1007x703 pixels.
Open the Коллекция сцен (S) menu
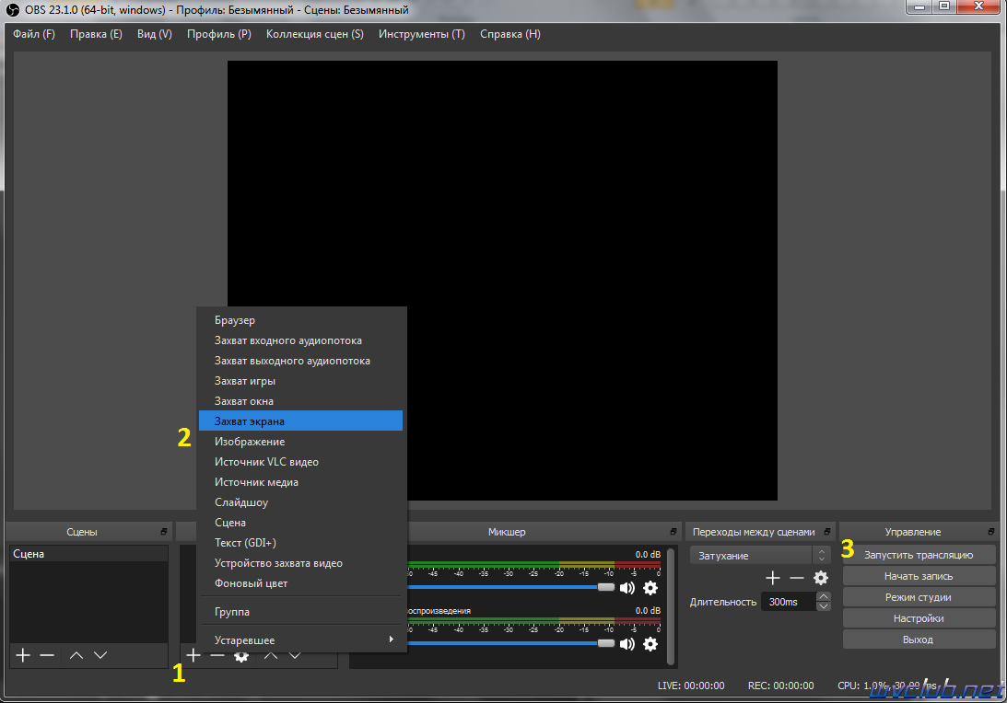tap(315, 34)
